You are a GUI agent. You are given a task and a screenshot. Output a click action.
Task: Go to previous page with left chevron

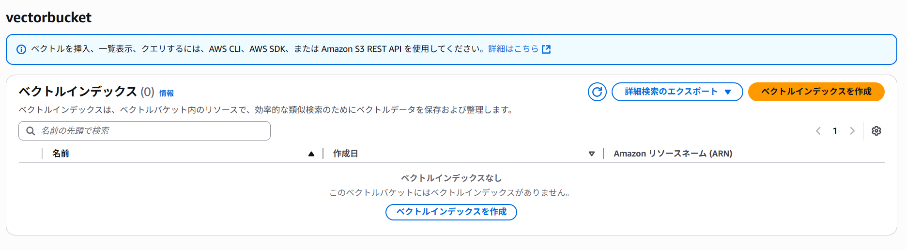pos(818,131)
